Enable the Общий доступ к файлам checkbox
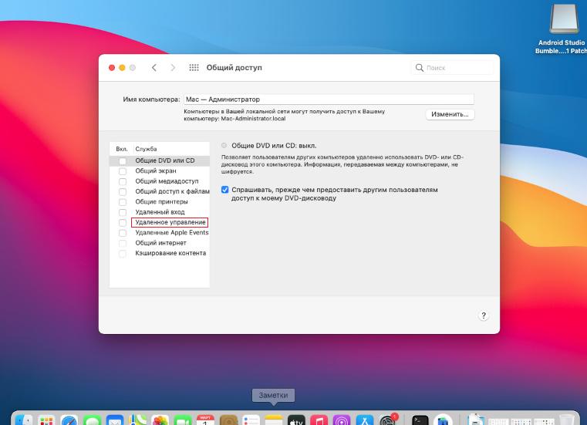587x425 pixels. [x=123, y=191]
